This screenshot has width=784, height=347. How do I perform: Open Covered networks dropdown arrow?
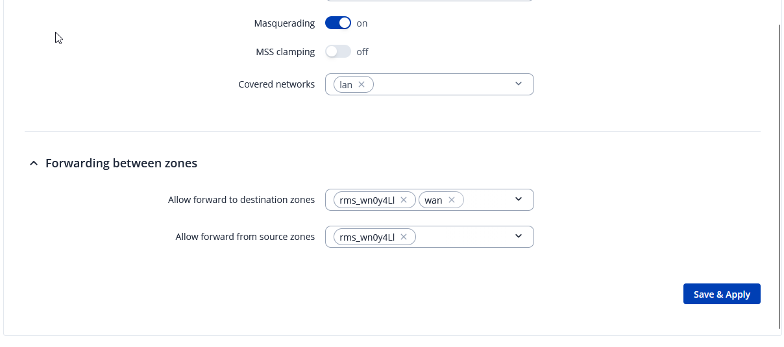[x=518, y=84]
